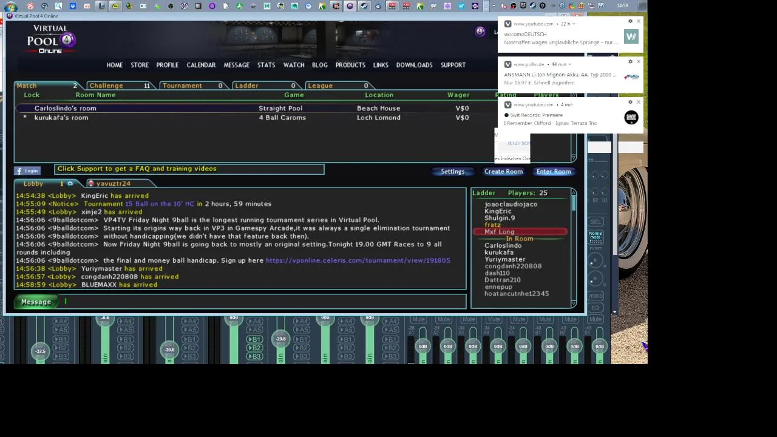777x437 pixels.
Task: Open the vponline.celeris.com tournament link
Action: (358, 260)
